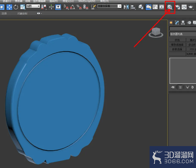Open the Schematic View
This screenshot has width=196, height=168.
point(162,7)
